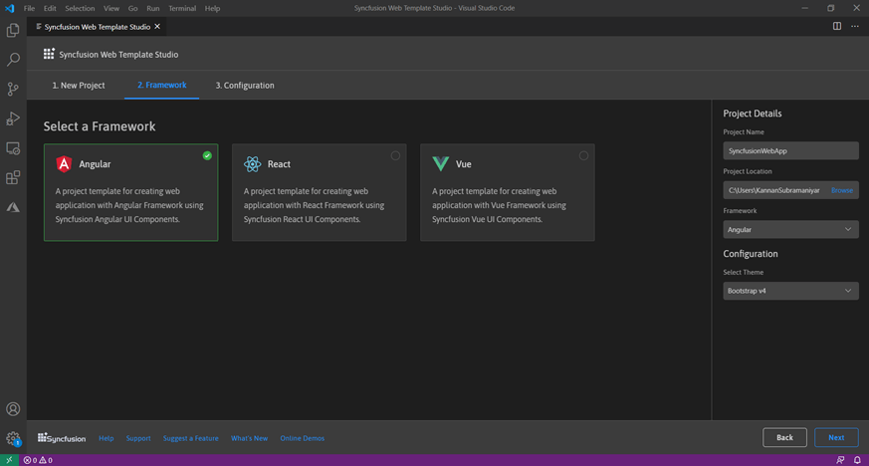Select the React framework radio option
Screen dimensions: 869x466
pos(395,155)
